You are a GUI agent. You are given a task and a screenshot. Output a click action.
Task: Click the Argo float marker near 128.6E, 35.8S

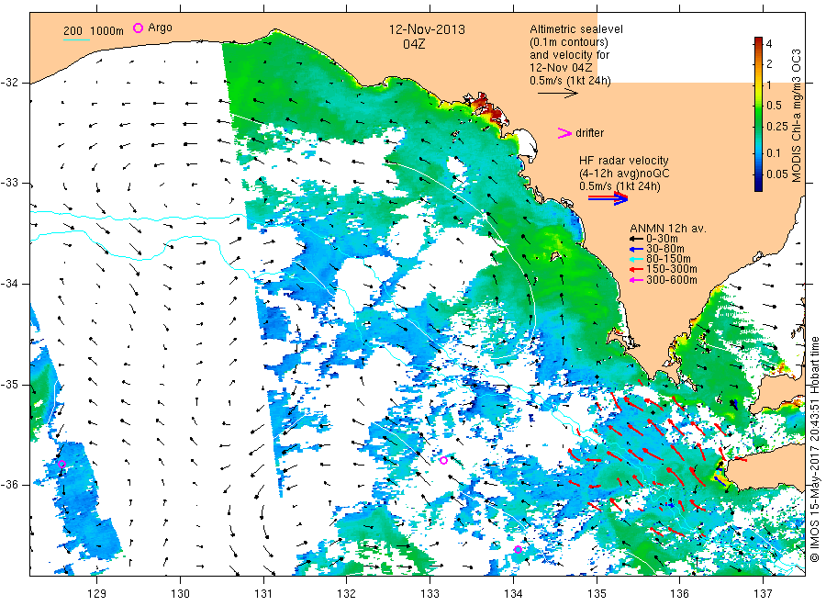61,465
